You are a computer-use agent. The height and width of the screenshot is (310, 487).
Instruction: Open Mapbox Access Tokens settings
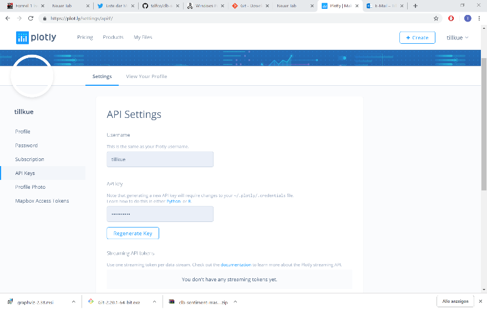(42, 201)
